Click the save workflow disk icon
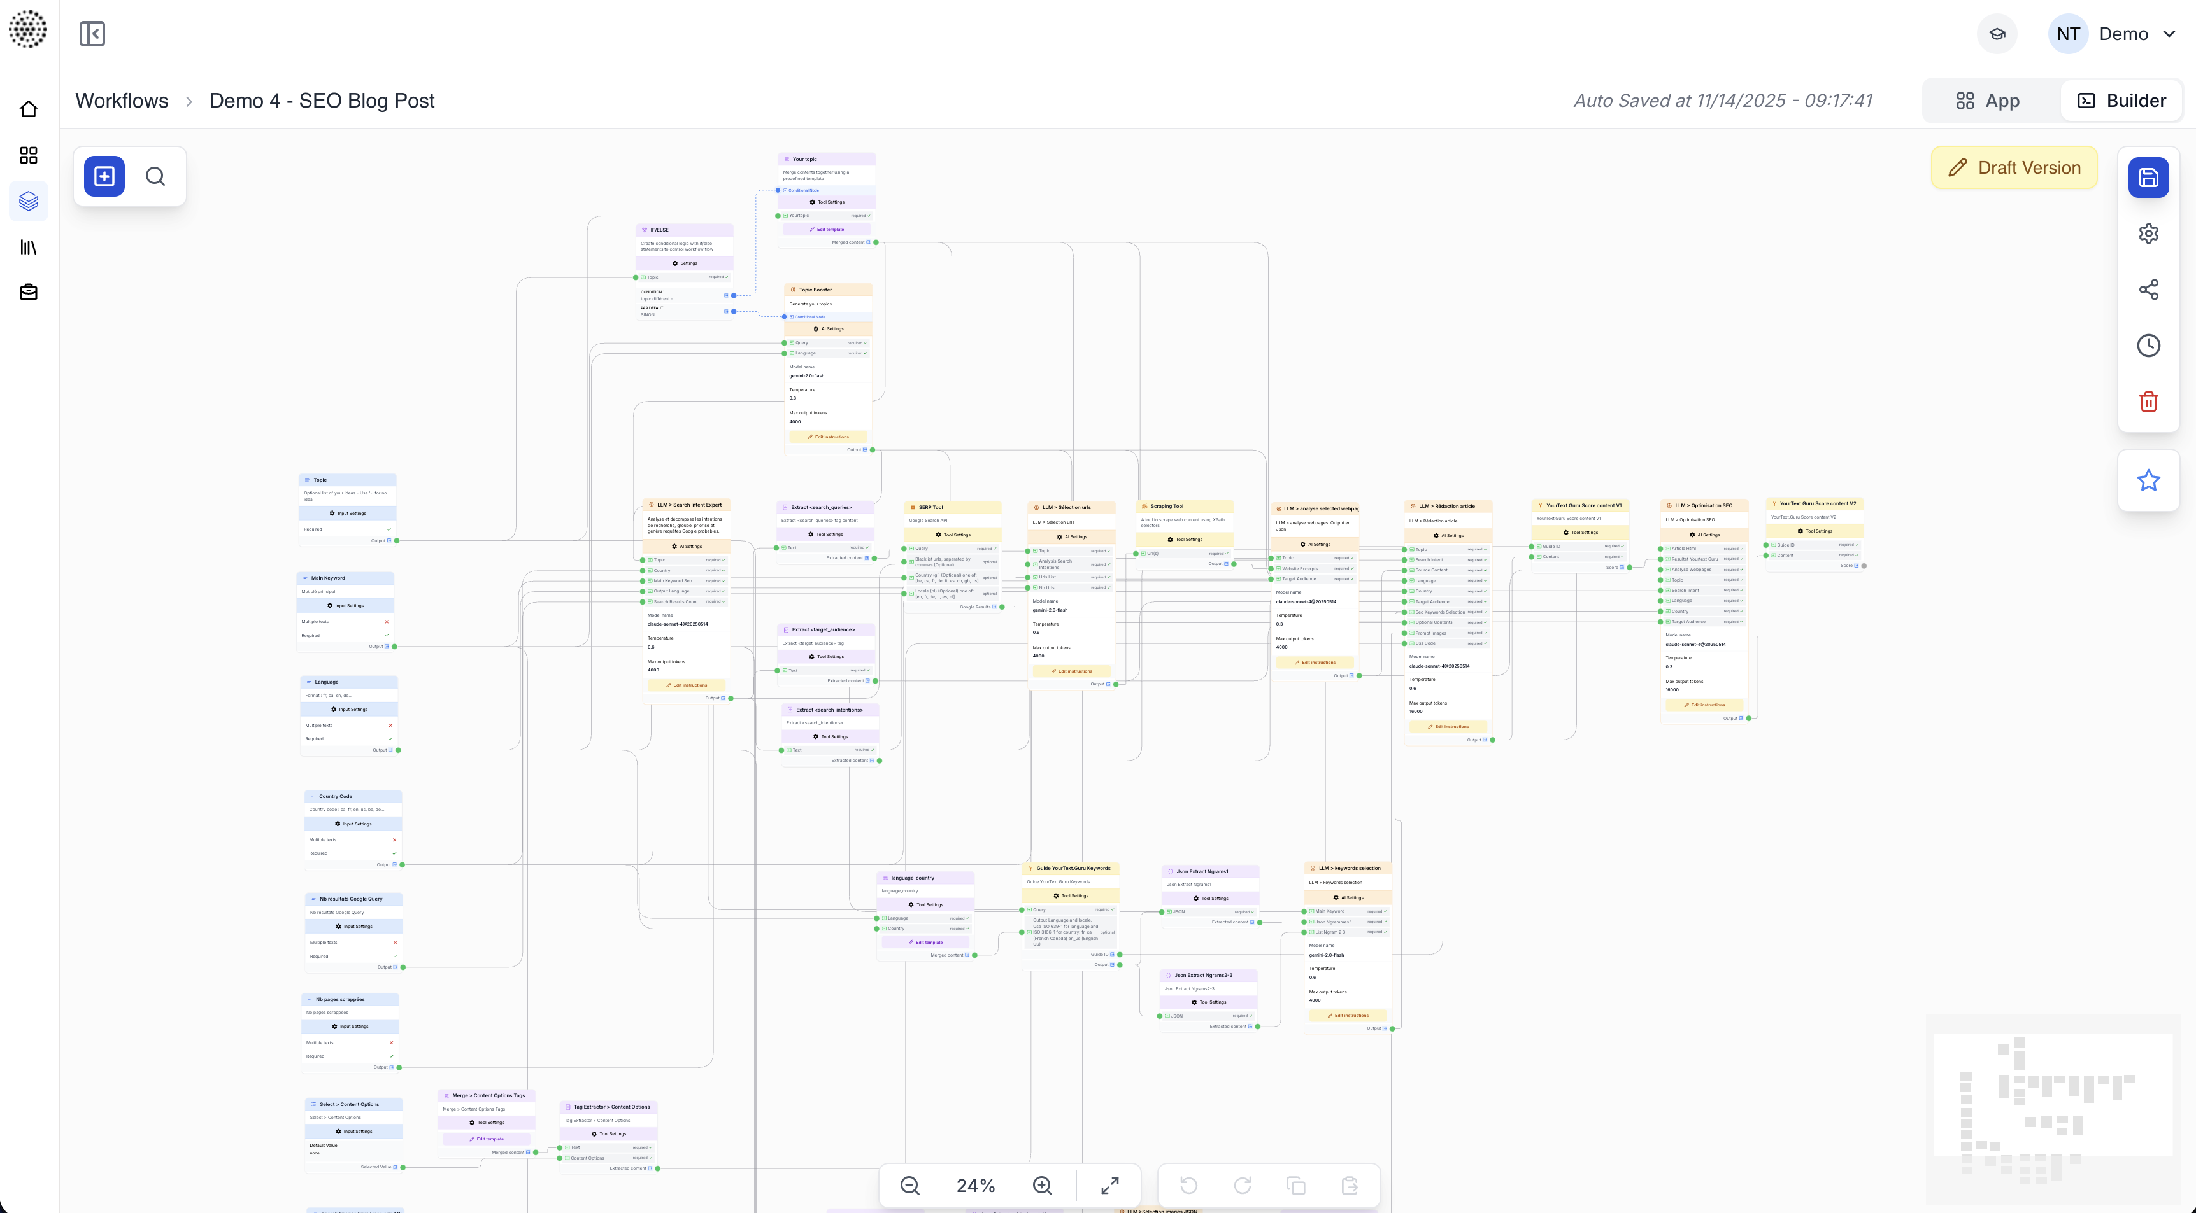The image size is (2196, 1213). click(2148, 178)
